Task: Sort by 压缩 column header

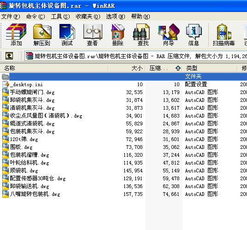Action: tap(164, 68)
